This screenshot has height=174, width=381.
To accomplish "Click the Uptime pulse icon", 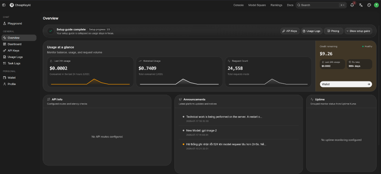I will pyautogui.click(x=312, y=100).
